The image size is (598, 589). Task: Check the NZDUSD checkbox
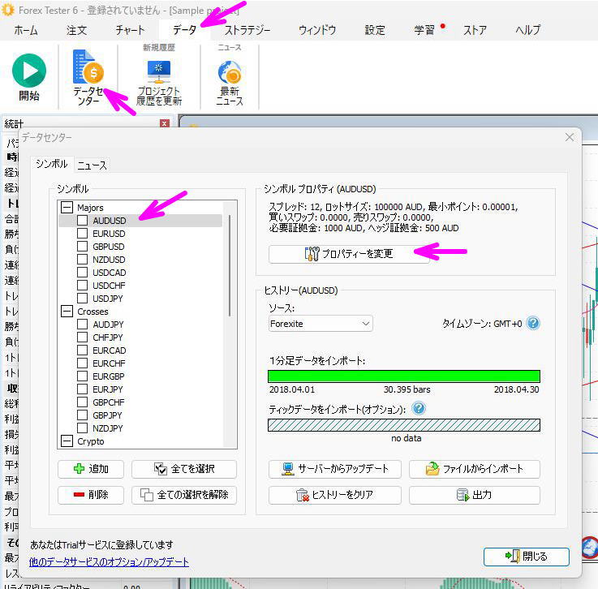tap(83, 260)
